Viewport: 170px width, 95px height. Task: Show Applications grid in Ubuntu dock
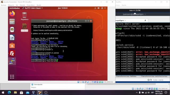(x=12, y=77)
